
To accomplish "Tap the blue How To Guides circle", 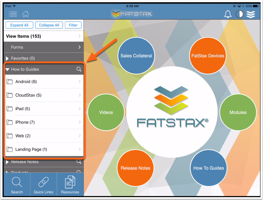I will click(209, 168).
